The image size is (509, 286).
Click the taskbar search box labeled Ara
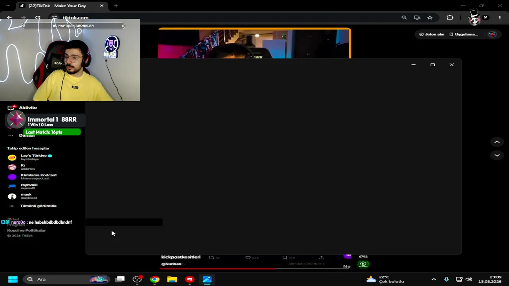[x=66, y=279]
